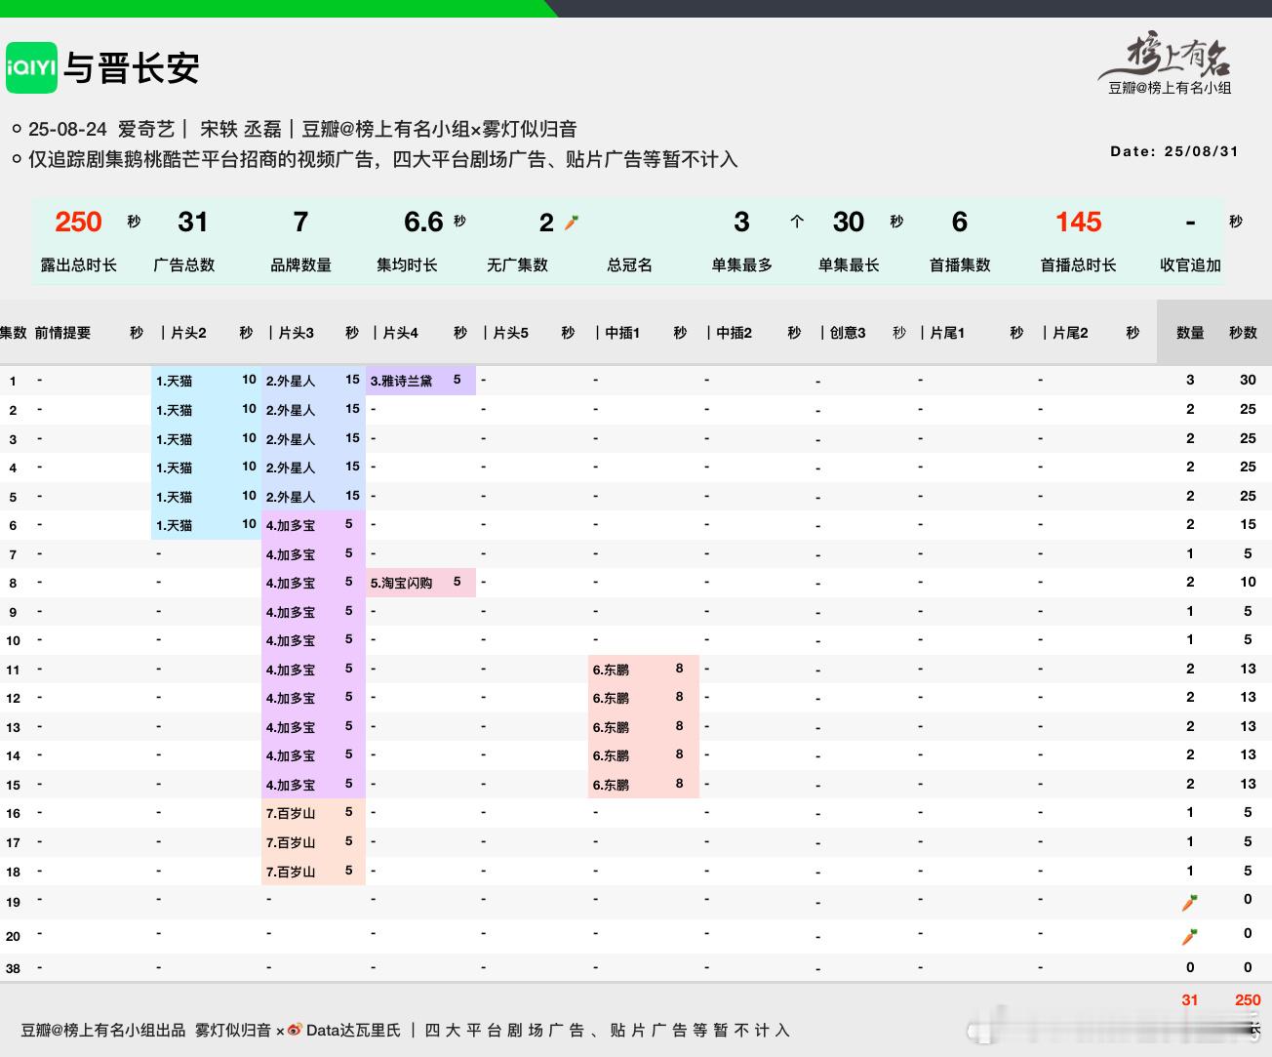Image resolution: width=1272 pixels, height=1057 pixels.
Task: Click the 秒数 value 30 in episode 1
Action: (x=1248, y=380)
